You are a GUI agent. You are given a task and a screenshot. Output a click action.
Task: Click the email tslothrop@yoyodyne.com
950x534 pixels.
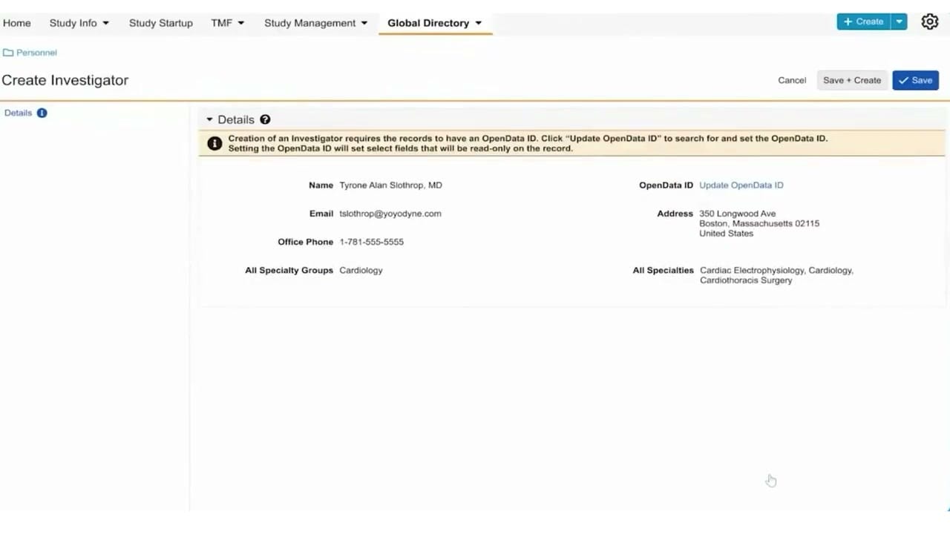pyautogui.click(x=390, y=214)
